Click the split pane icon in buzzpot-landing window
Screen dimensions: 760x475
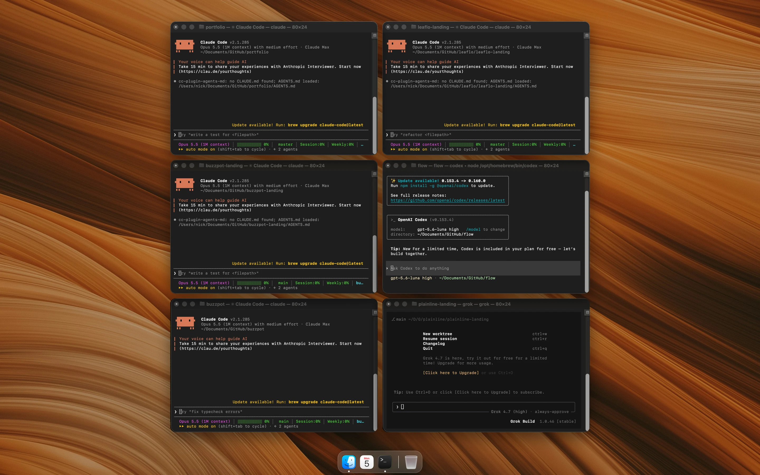(374, 174)
